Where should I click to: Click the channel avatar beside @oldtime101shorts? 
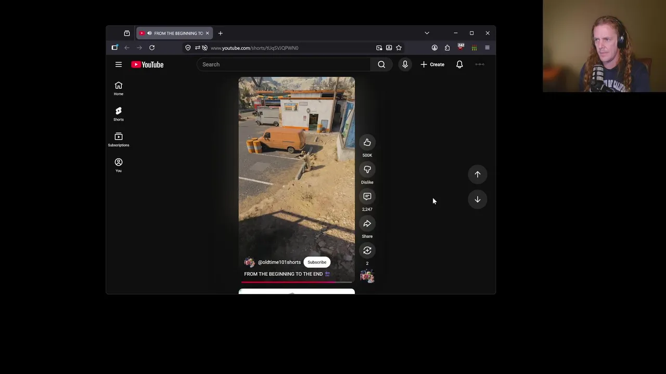pyautogui.click(x=249, y=262)
